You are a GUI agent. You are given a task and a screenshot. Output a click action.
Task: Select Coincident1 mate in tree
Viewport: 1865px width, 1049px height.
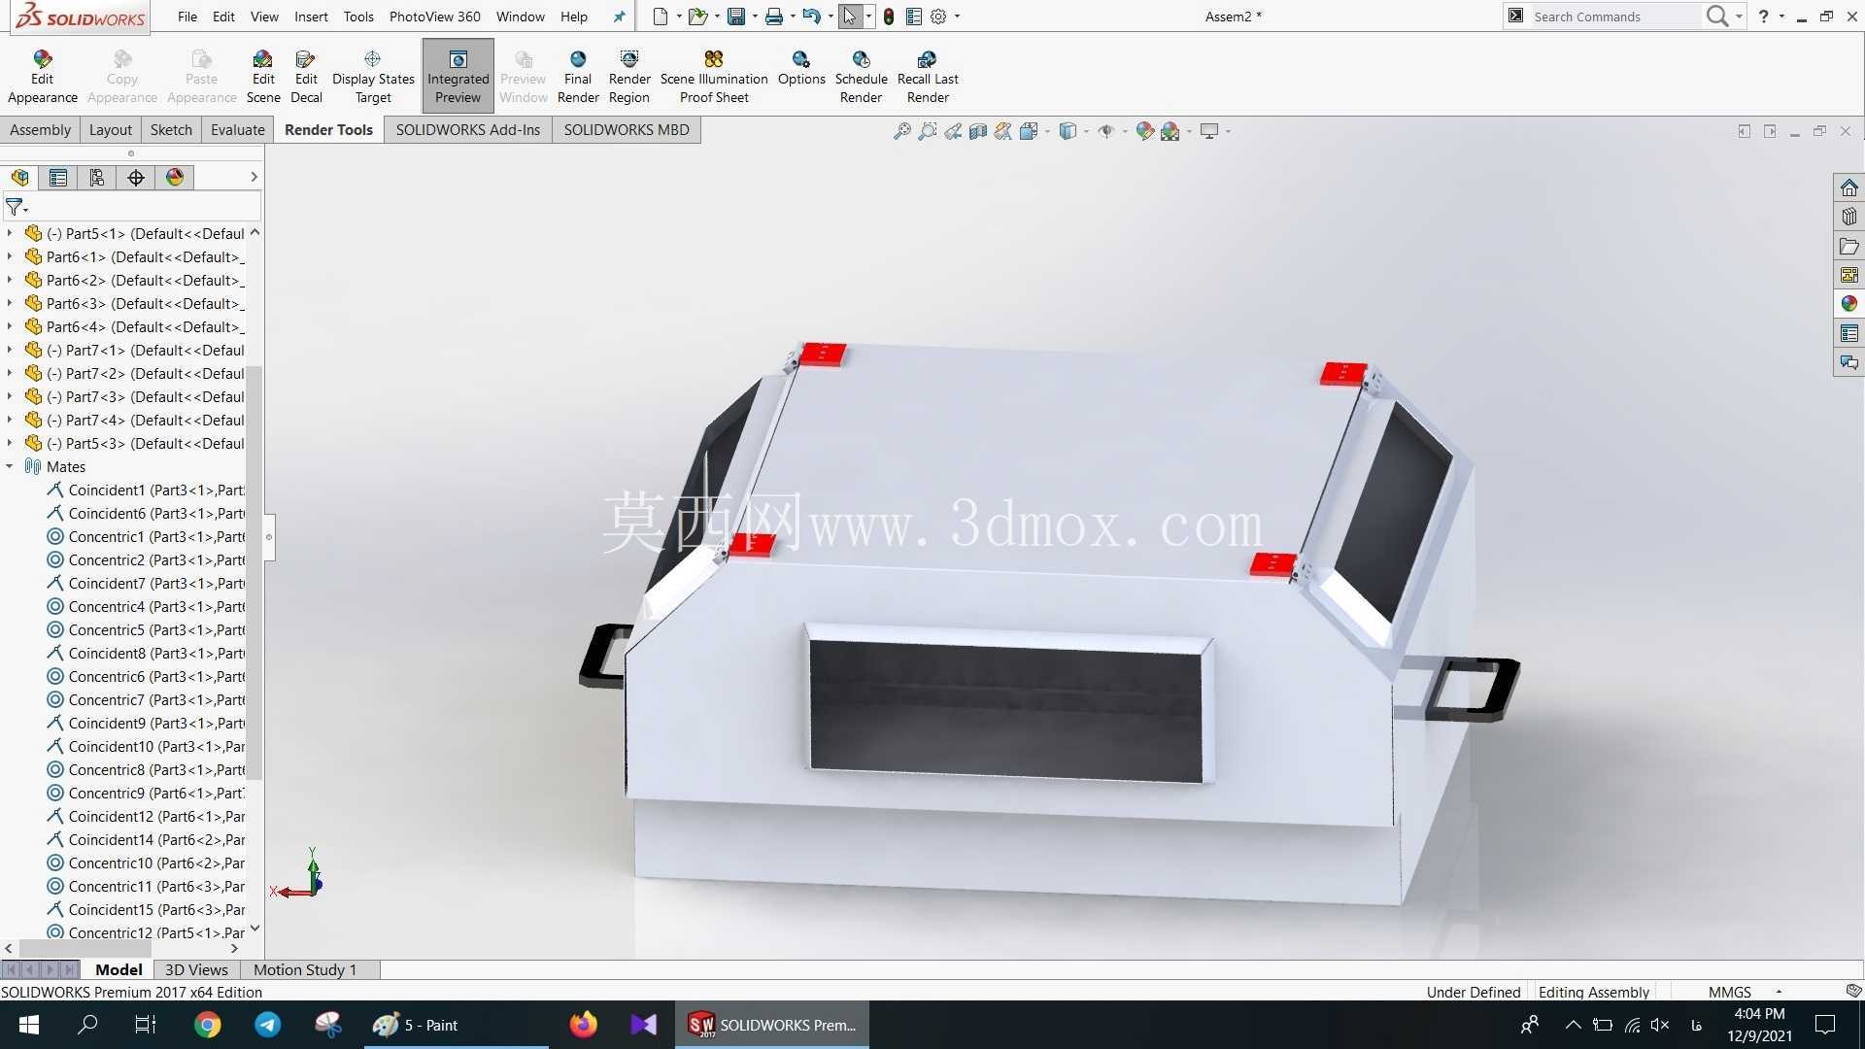[x=146, y=491]
